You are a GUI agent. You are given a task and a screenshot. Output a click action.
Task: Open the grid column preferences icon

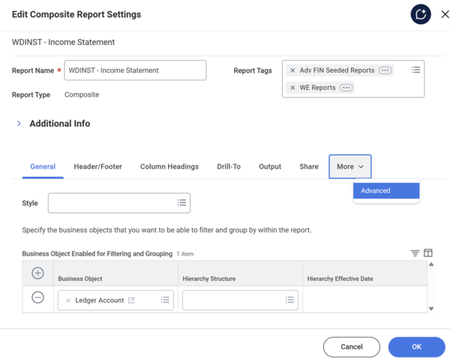428,253
